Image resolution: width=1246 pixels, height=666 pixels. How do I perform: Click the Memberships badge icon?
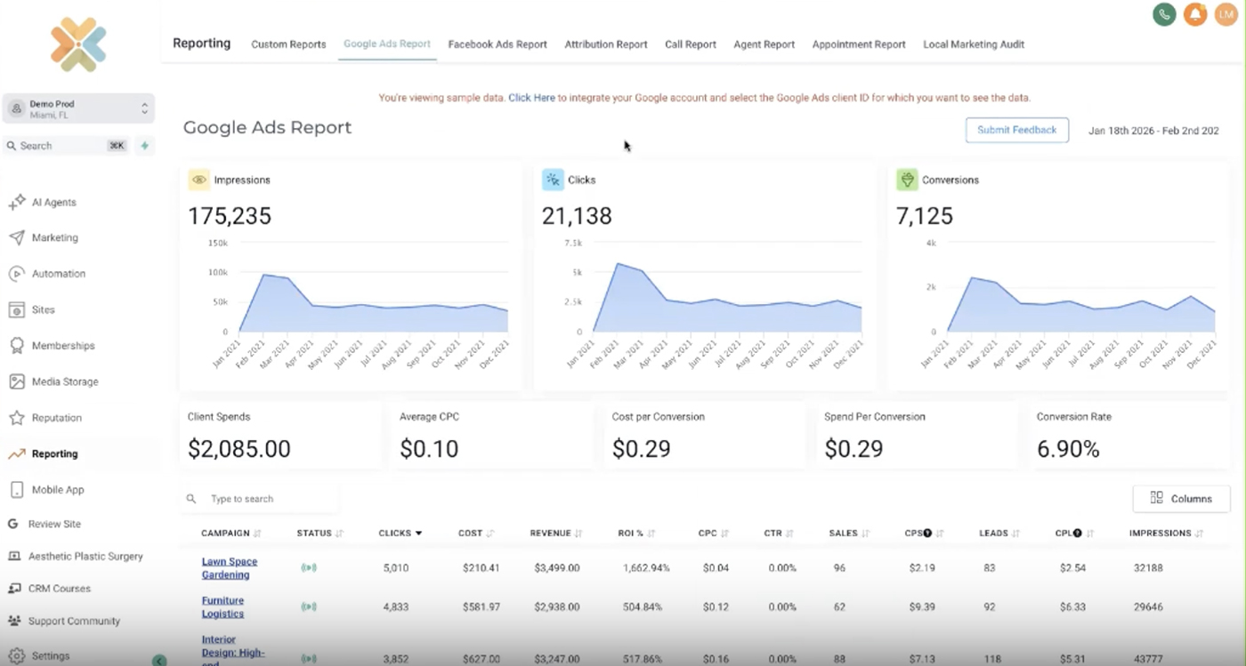(16, 346)
